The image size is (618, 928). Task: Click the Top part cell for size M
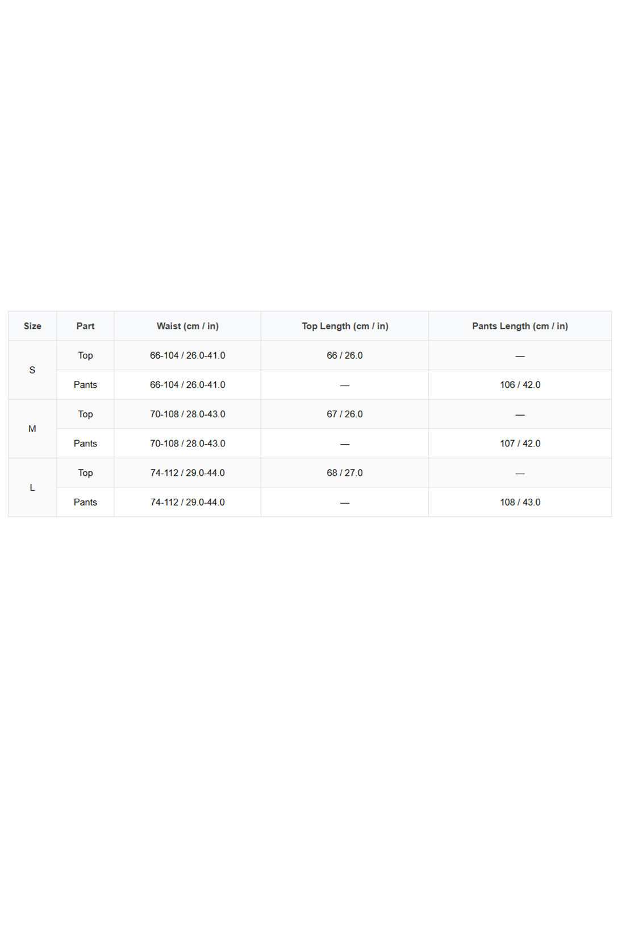[85, 414]
